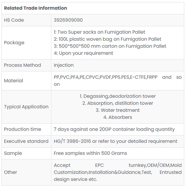Click the Material row label
The width and height of the screenshot is (186, 187).
[14, 81]
